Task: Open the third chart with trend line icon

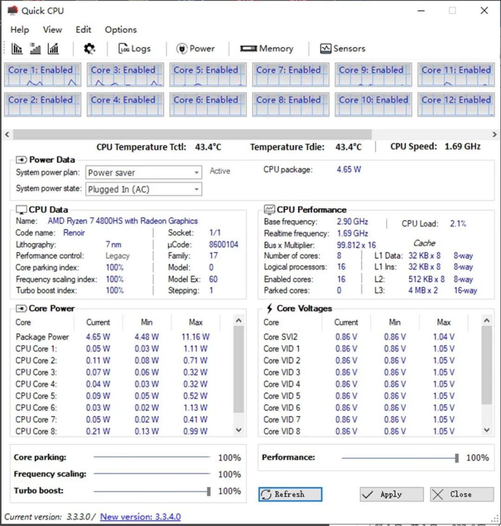Action: tap(53, 49)
